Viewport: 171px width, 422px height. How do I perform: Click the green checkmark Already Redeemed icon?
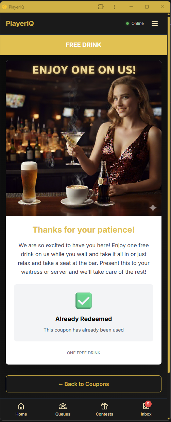tap(84, 301)
